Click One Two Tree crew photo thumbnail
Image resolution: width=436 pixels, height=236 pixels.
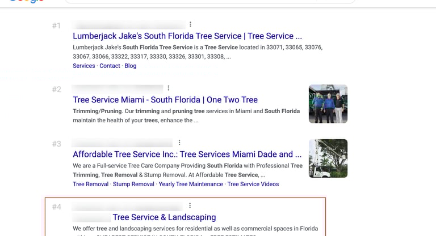pos(328,104)
